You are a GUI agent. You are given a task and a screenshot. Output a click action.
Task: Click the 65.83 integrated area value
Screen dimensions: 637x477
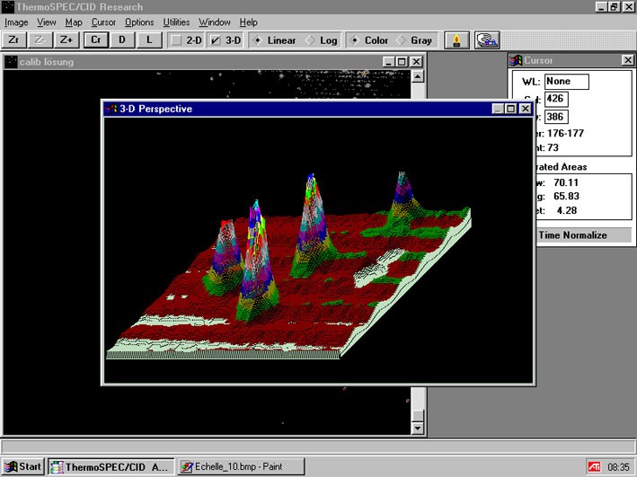(566, 196)
